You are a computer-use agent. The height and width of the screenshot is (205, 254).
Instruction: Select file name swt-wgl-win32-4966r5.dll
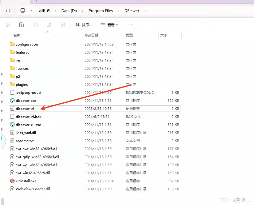[x=37, y=165]
